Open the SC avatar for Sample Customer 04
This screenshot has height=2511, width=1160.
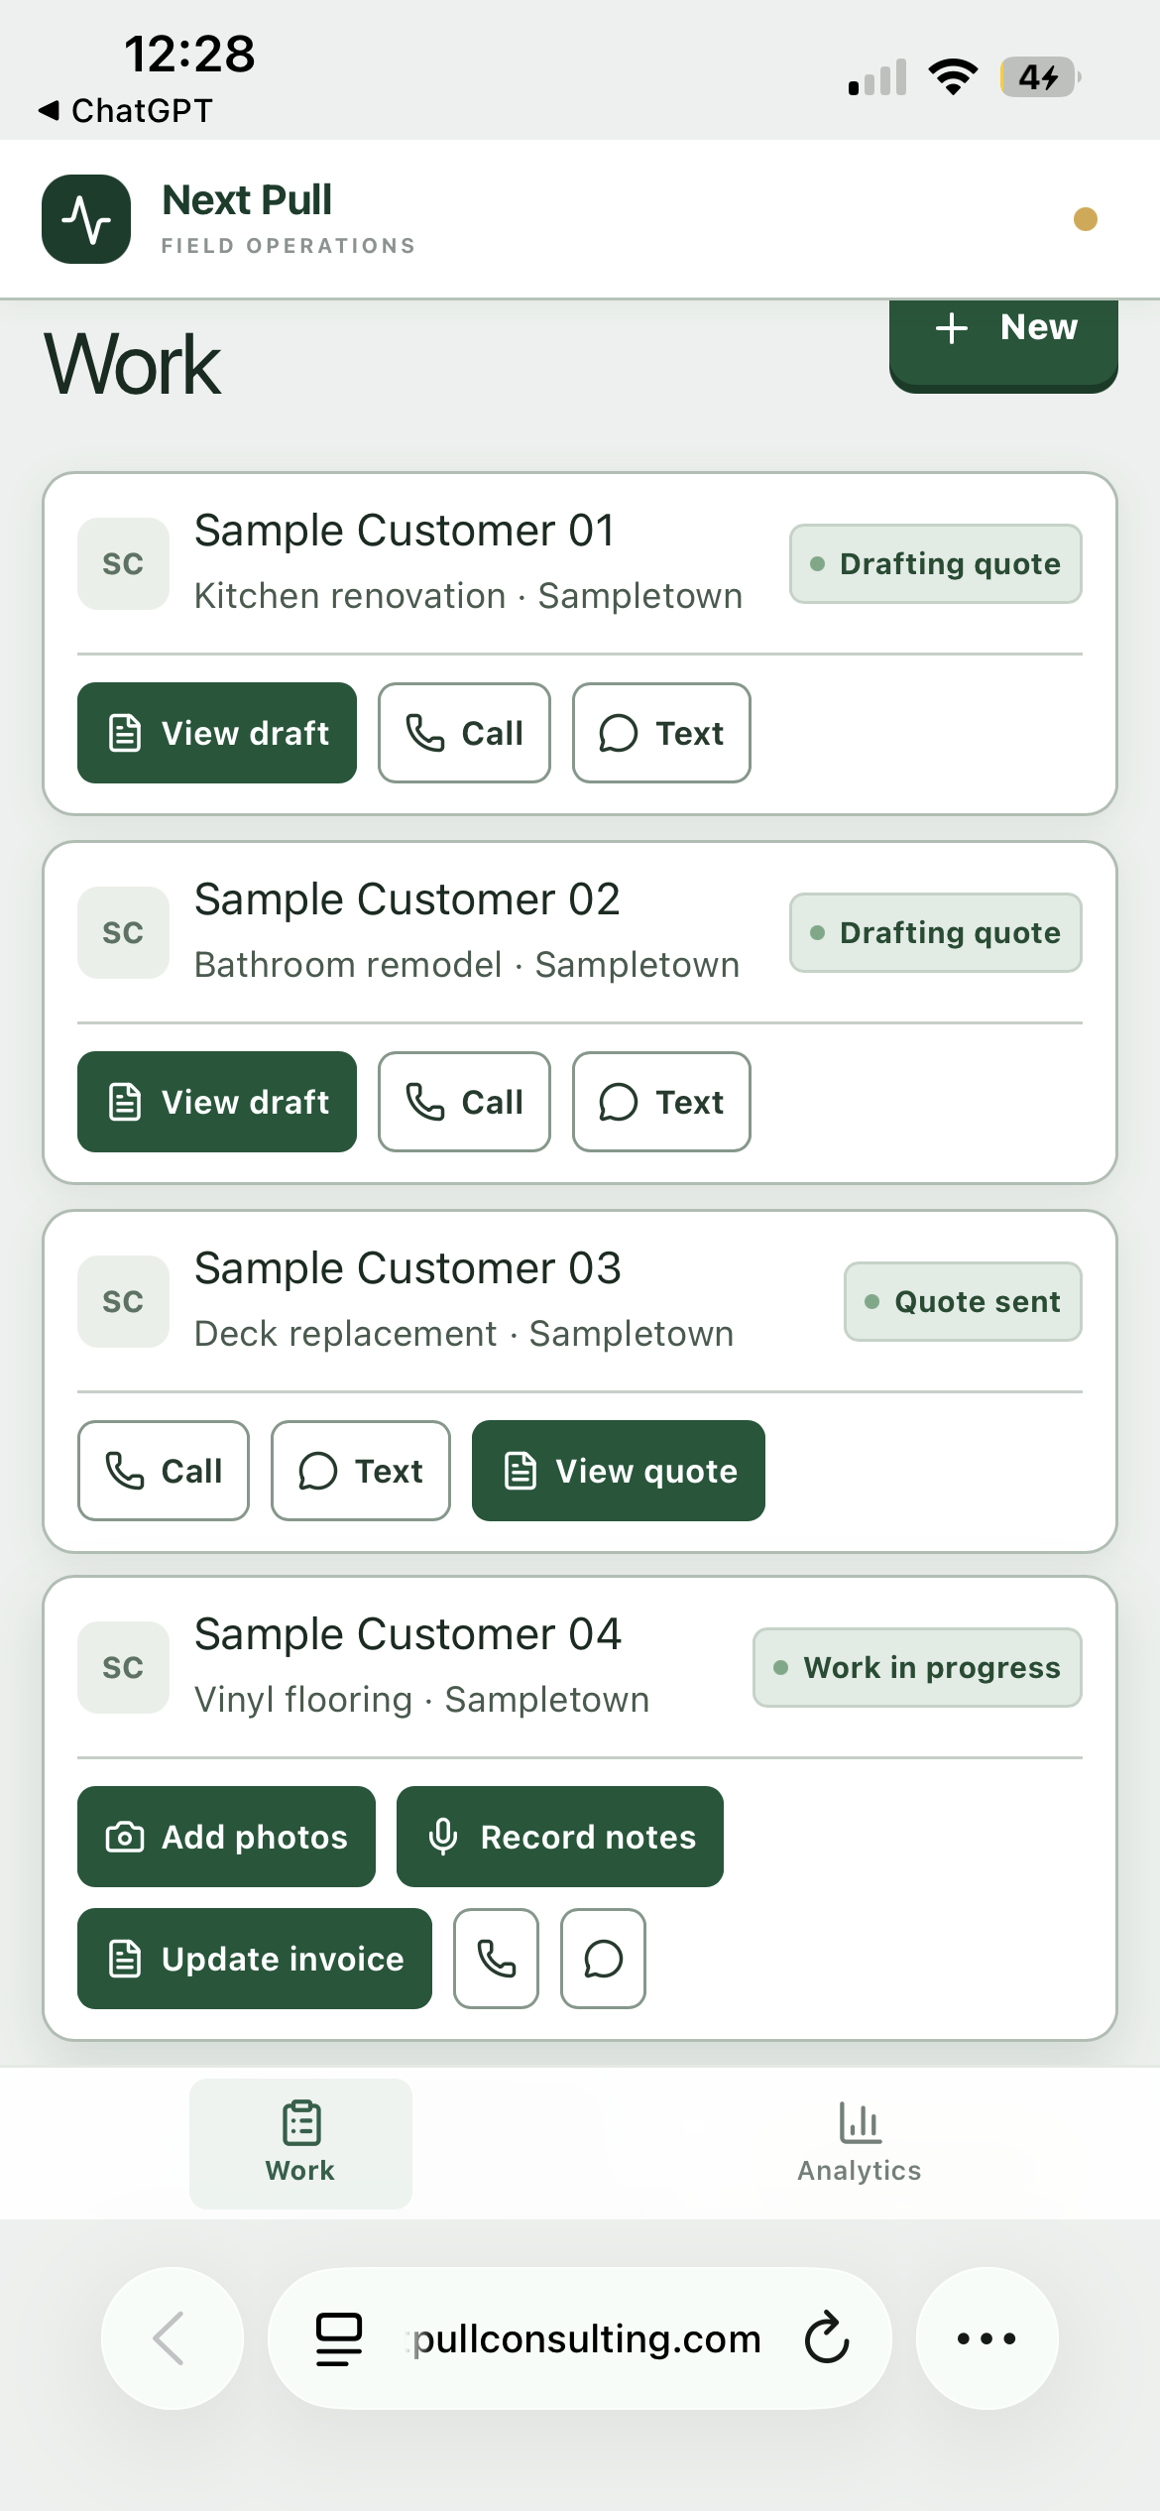point(123,1667)
